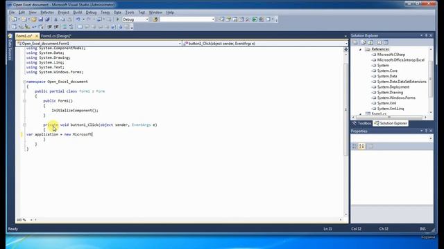Click Solution Explorer horizontal scrollbar thumb
The height and width of the screenshot is (249, 444).
[x=389, y=117]
